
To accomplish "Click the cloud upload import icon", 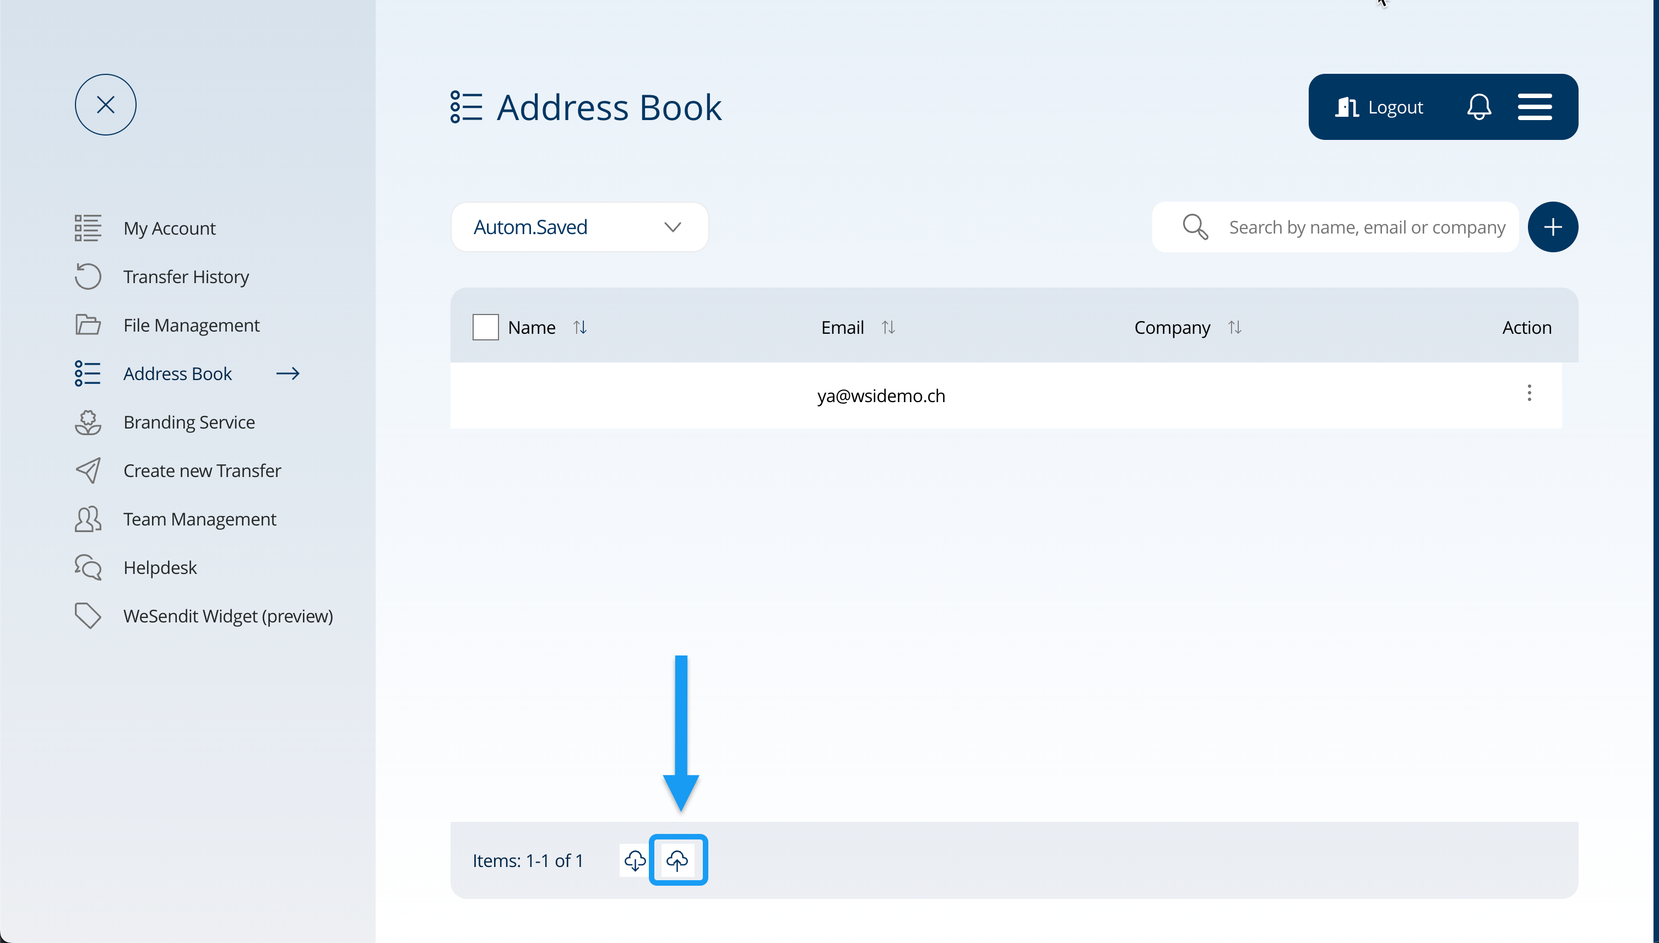I will point(677,860).
